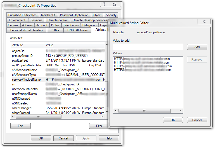Click the Help button in Properties dialog
The image size is (216, 147).
click(108, 138)
